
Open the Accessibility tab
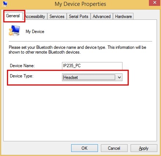coord(35,17)
